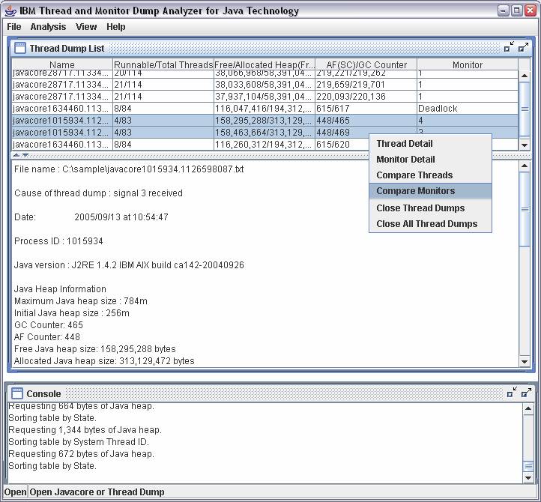Sort by Monitor column header
The image size is (541, 502).
468,64
